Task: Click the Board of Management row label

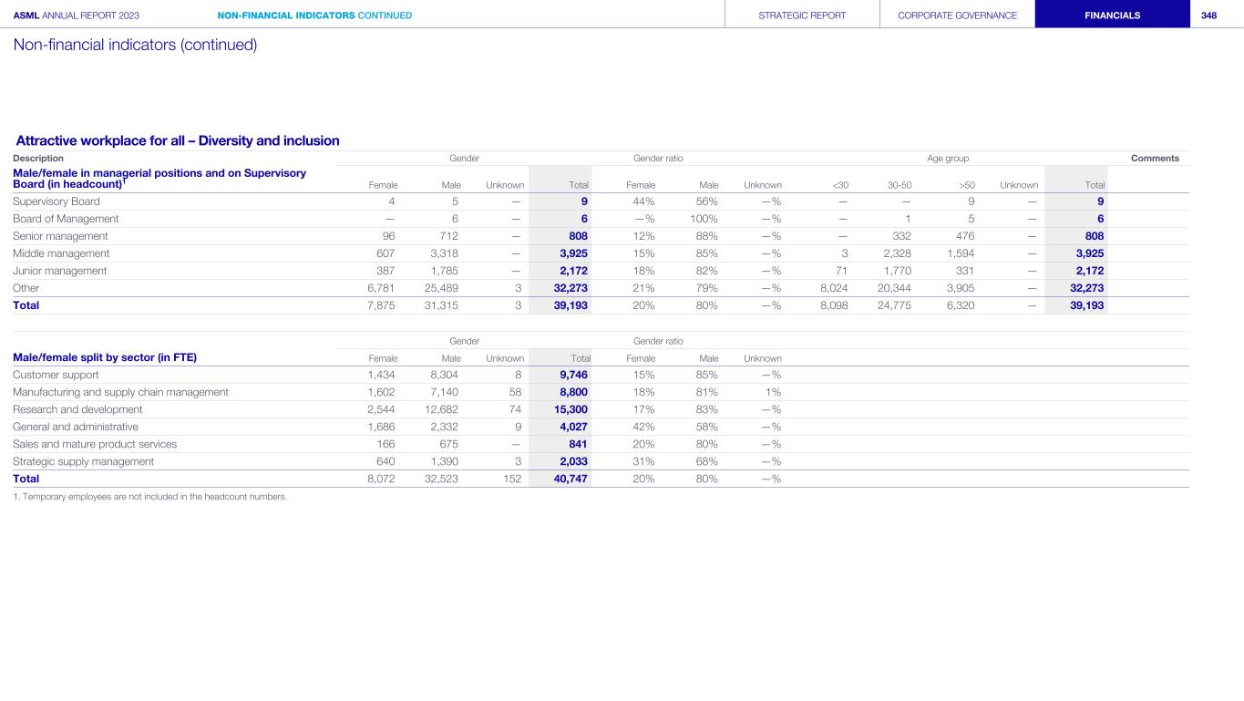Action: [x=66, y=219]
